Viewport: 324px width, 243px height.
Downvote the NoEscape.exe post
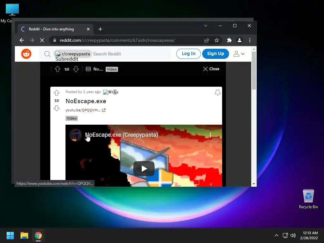point(57,108)
